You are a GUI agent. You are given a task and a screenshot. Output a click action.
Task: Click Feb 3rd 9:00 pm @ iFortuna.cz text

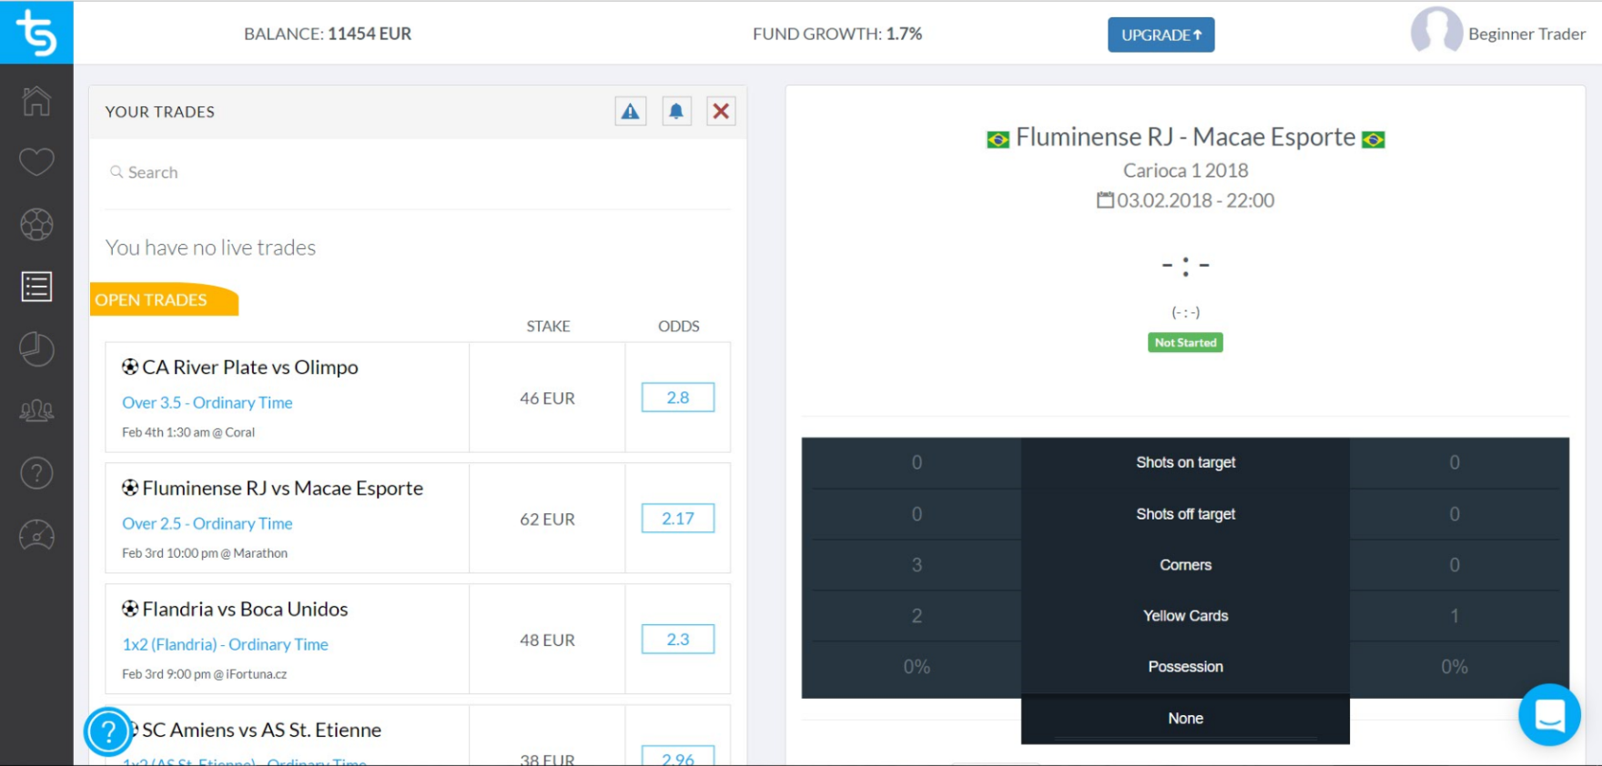tap(205, 674)
